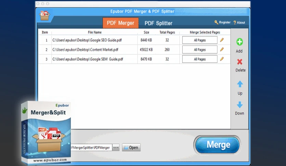Select row C:\Users\epubor\Desktop\Content Market.pdf

pyautogui.click(x=134, y=49)
